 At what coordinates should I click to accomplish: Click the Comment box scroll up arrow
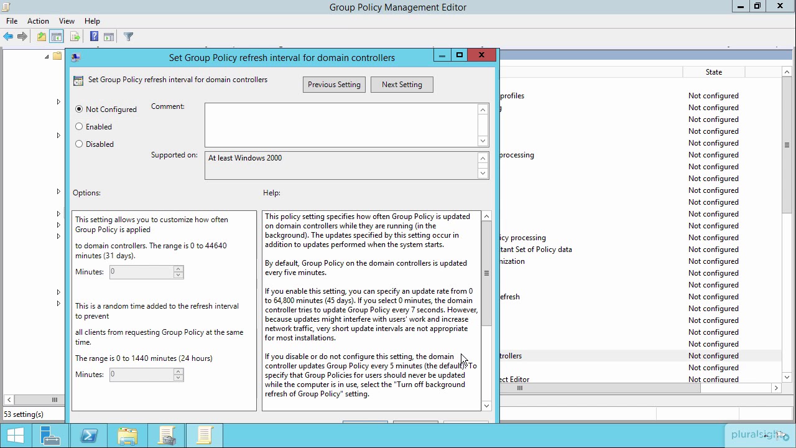pos(483,110)
